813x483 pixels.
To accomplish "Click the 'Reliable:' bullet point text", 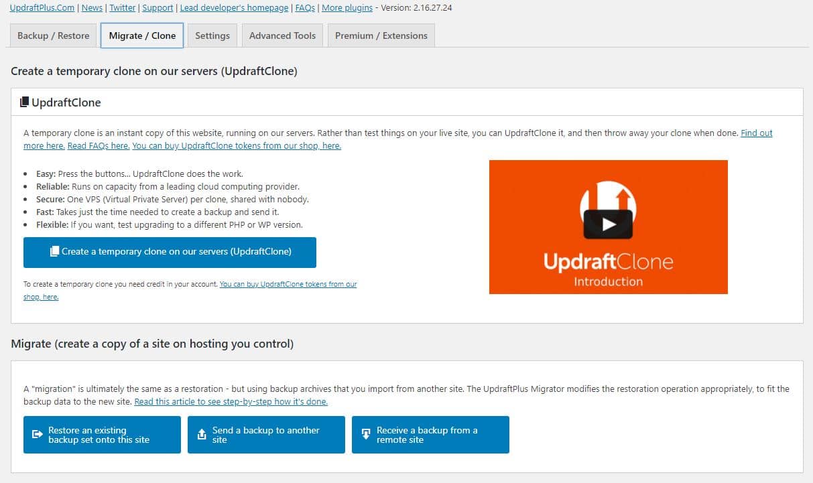I will coord(168,187).
